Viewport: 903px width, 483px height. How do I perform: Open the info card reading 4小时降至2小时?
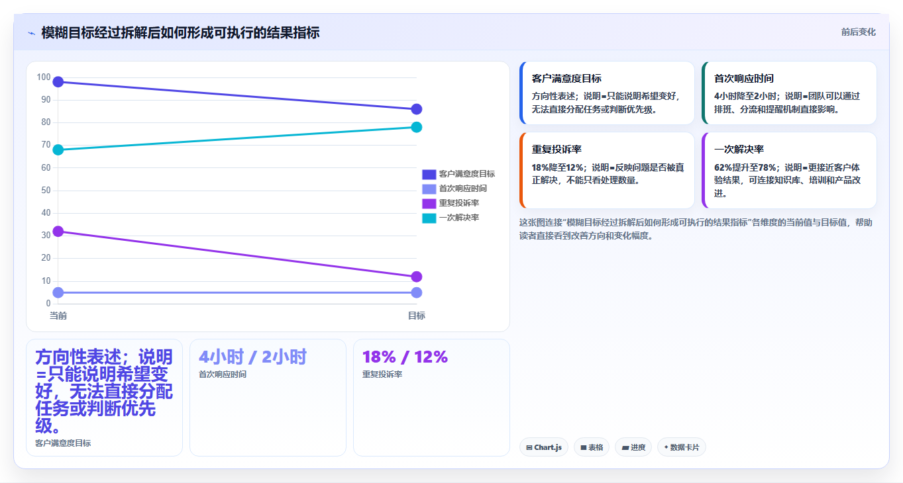coord(789,93)
